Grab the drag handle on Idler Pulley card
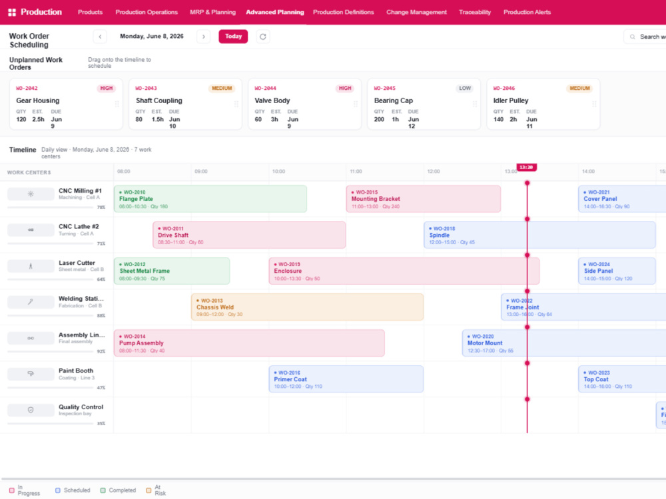This screenshot has width=666, height=499. pyautogui.click(x=594, y=104)
